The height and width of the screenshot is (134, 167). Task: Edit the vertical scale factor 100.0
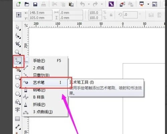pyautogui.click(x=95, y=18)
